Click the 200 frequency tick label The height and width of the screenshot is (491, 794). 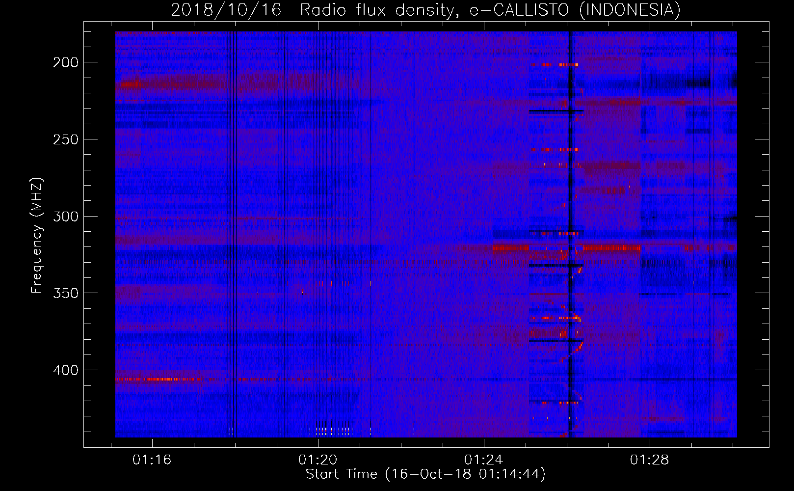(x=65, y=62)
